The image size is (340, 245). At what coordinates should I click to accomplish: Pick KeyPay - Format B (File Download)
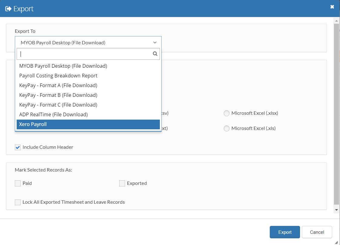click(x=88, y=95)
